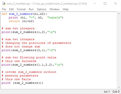Open the Help menu

tap(66, 9)
